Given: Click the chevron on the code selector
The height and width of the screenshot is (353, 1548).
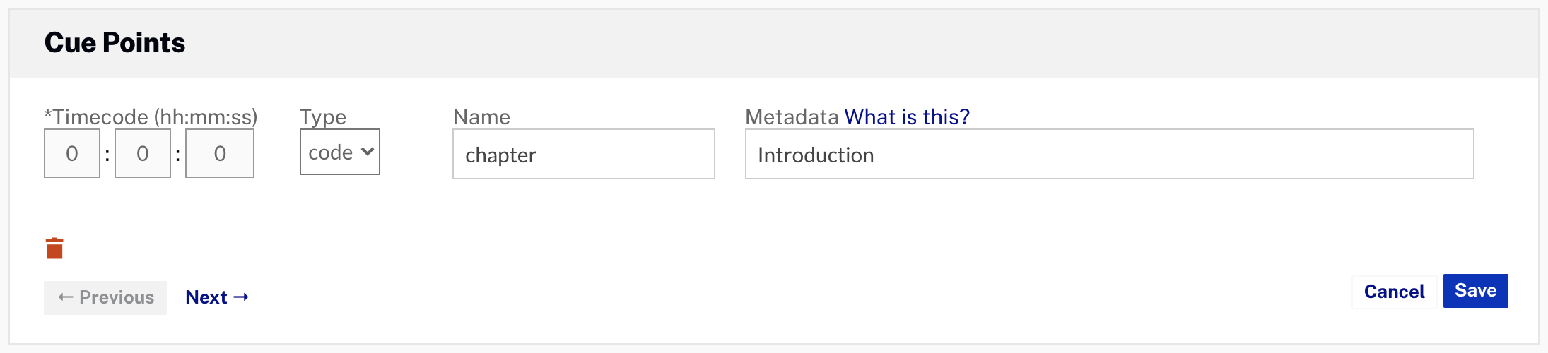Looking at the screenshot, I should [x=367, y=151].
